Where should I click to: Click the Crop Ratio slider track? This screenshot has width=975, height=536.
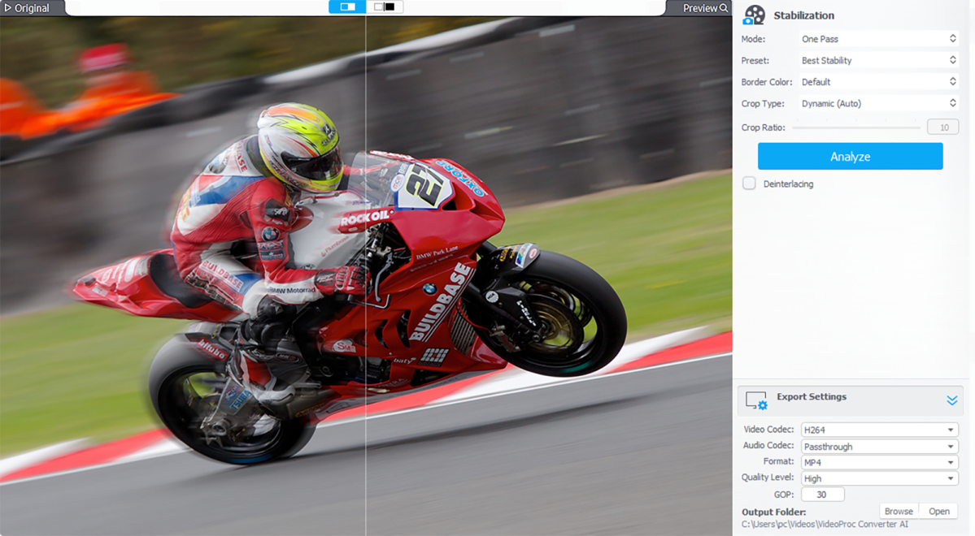(855, 128)
